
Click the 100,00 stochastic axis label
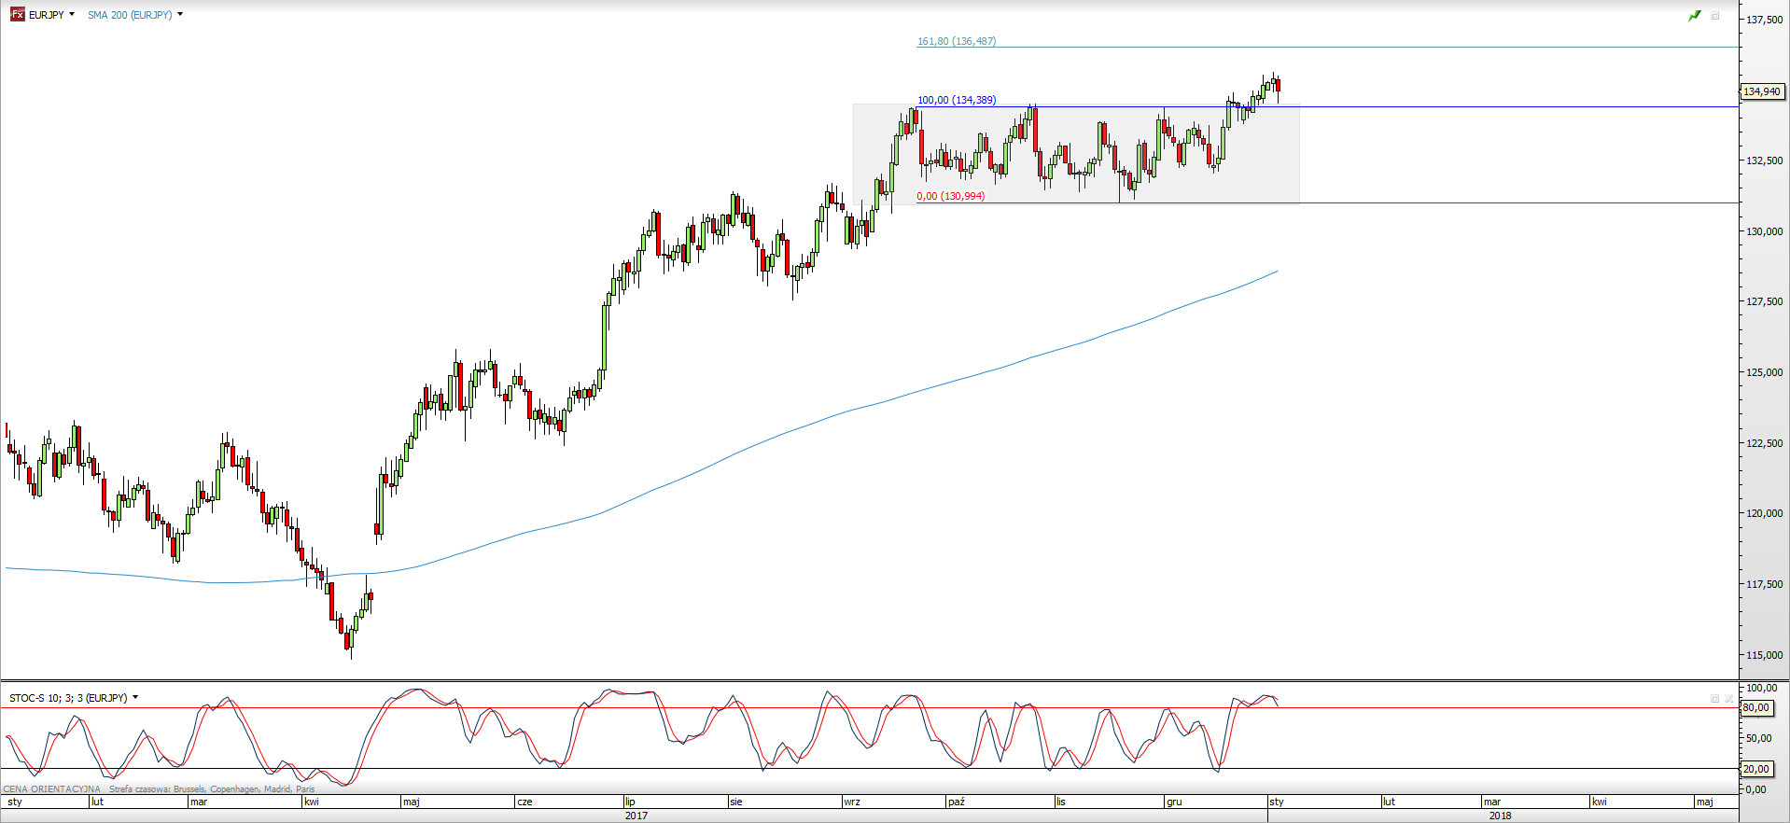1762,688
